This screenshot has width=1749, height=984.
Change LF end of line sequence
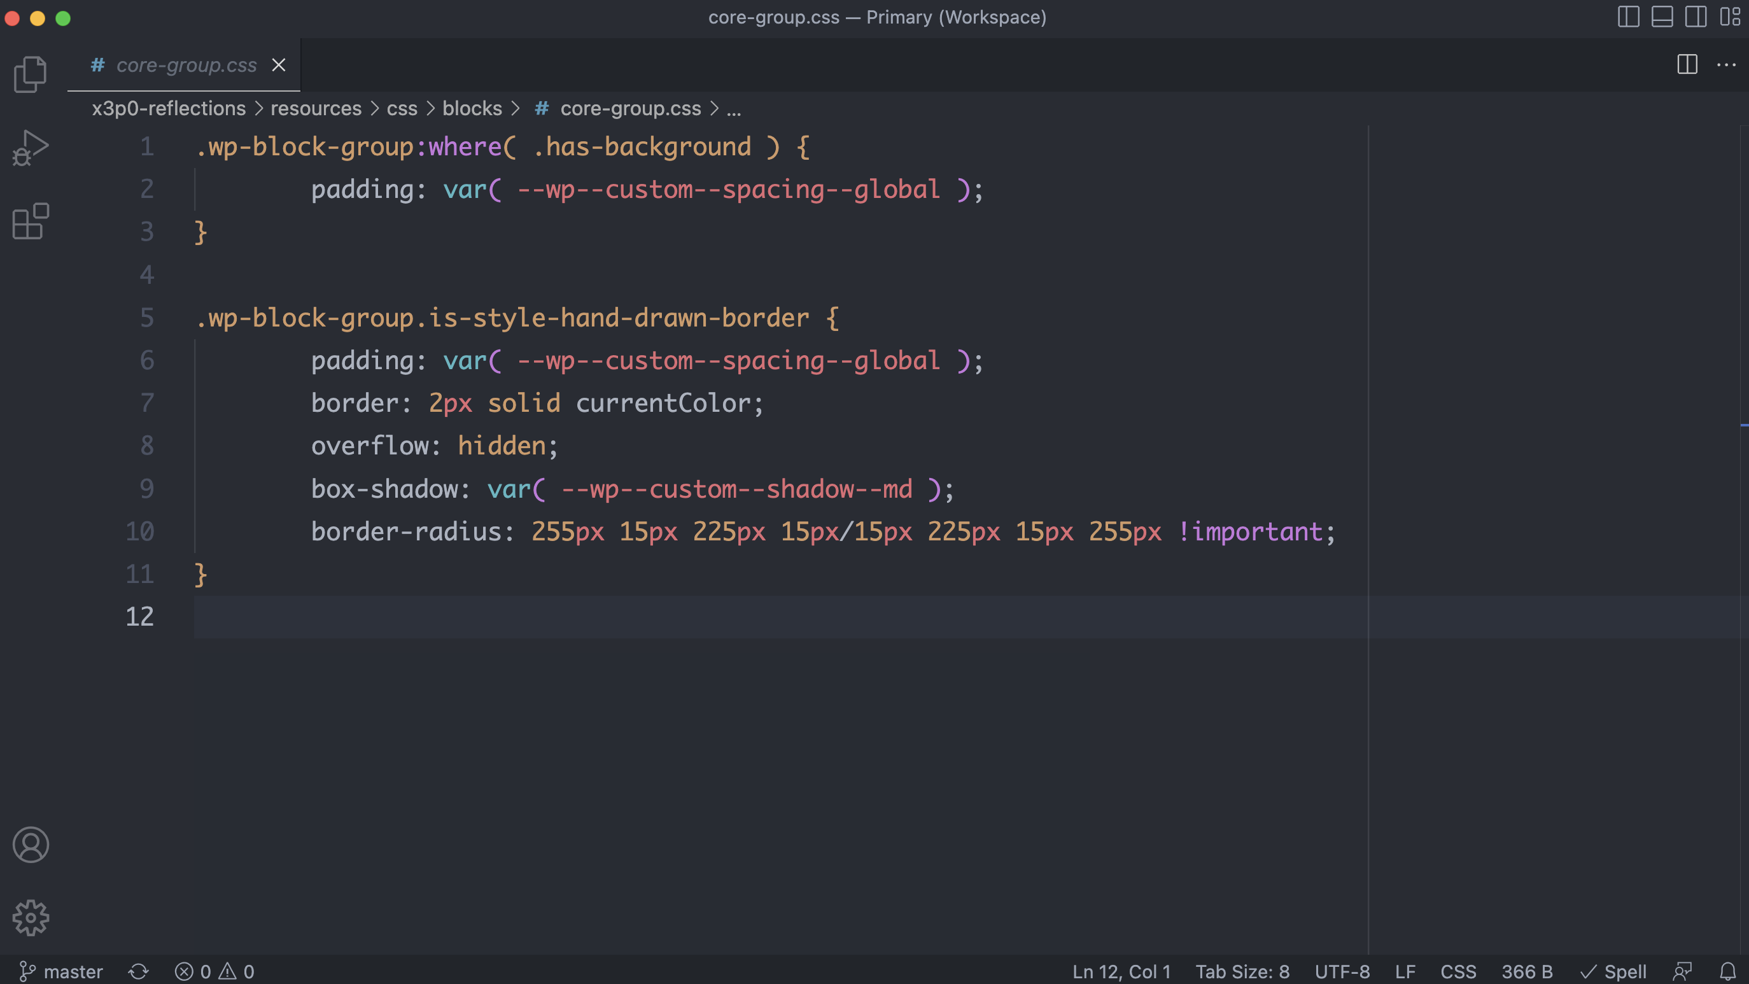tap(1405, 972)
